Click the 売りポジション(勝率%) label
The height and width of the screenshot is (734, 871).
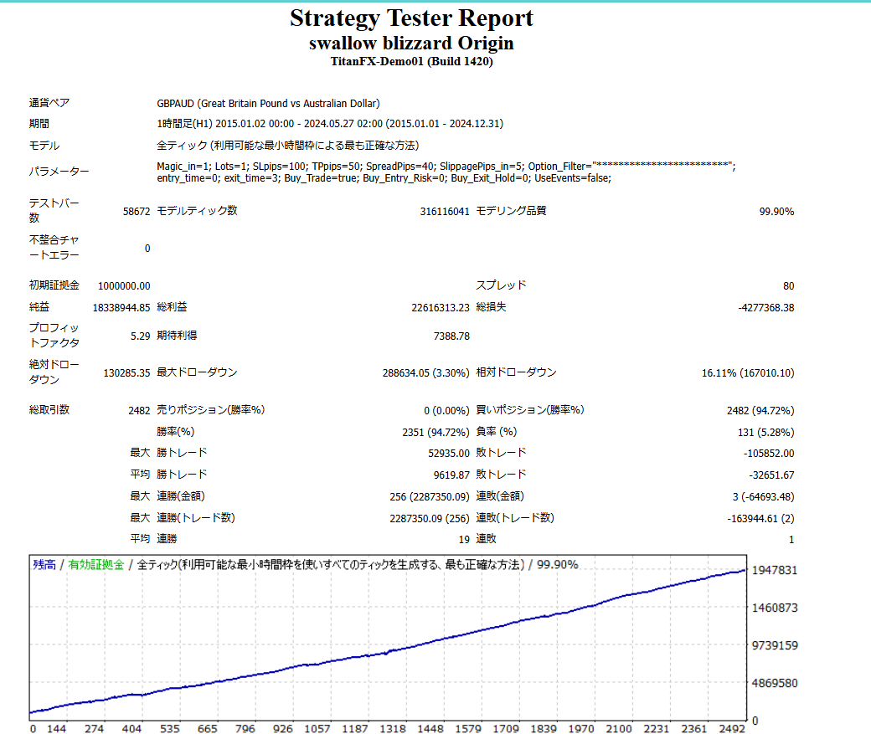tap(210, 410)
